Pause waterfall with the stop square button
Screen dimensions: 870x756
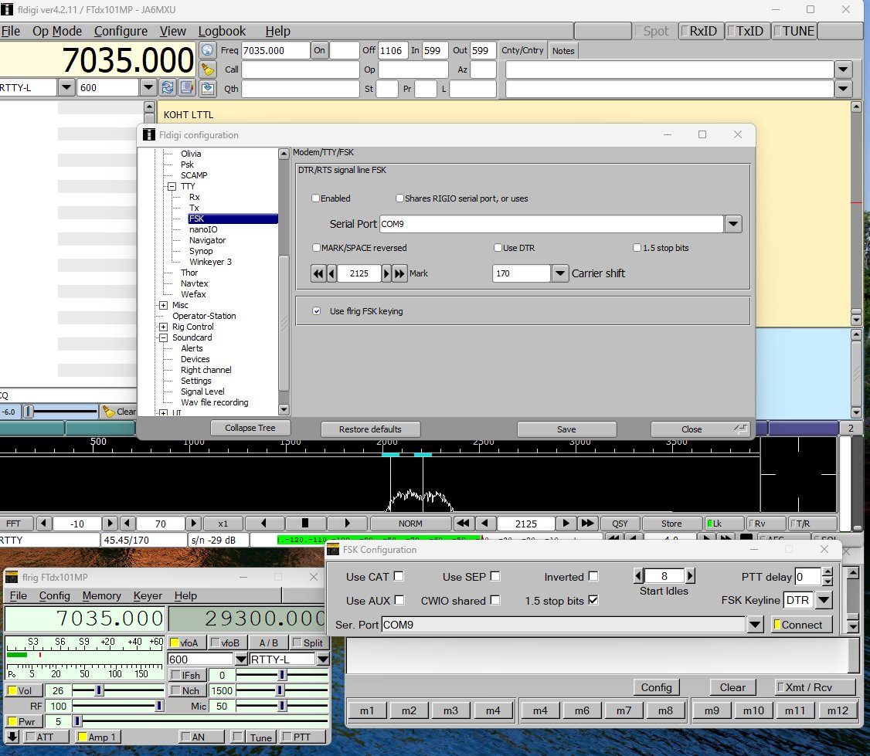point(305,523)
